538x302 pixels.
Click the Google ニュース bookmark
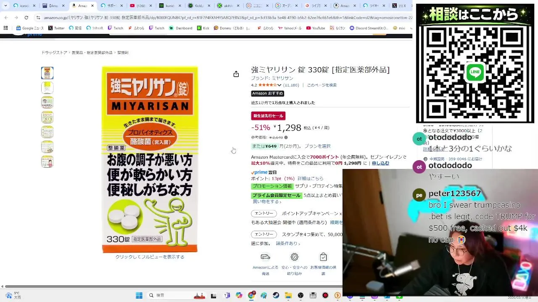pos(30,28)
